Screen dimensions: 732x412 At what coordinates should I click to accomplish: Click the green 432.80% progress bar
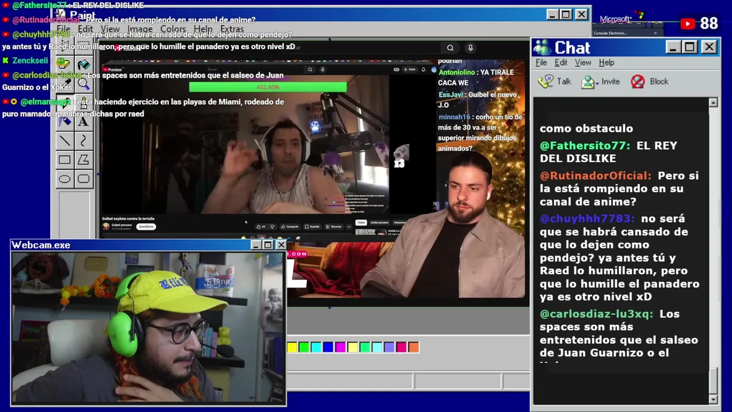(268, 87)
